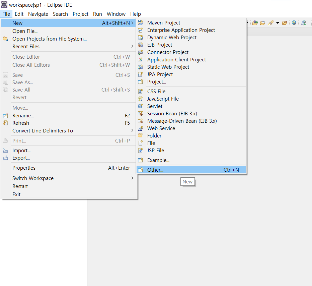Click the Session Bean icon

[141, 114]
